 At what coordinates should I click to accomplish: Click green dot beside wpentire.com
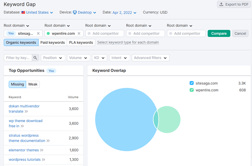[48, 34]
